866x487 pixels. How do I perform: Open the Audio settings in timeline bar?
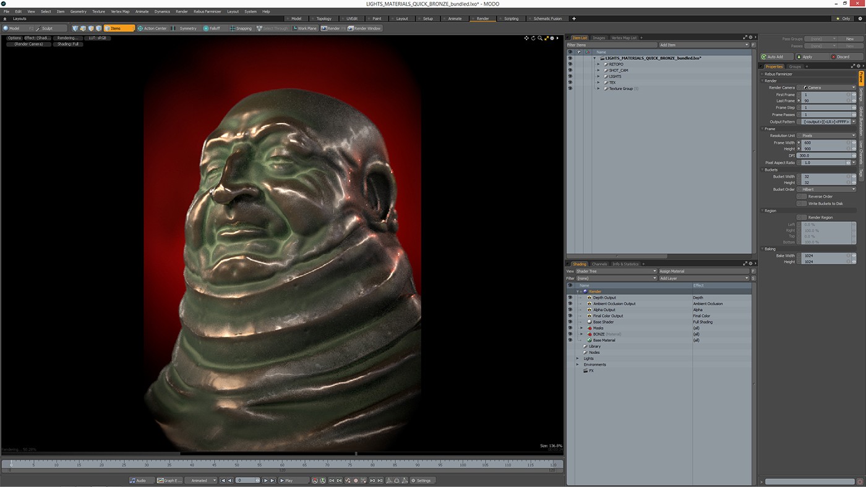(x=142, y=480)
